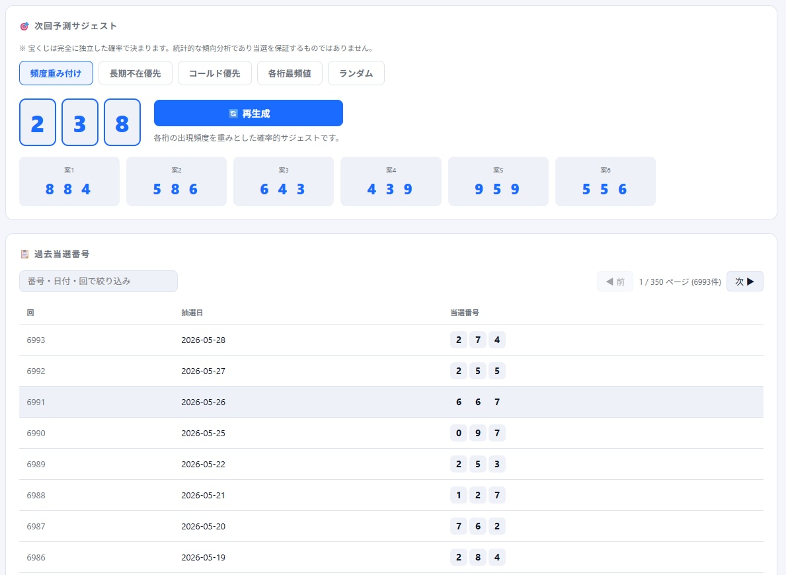786x575 pixels.
Task: Click draw number 6990
Action: [x=36, y=433]
